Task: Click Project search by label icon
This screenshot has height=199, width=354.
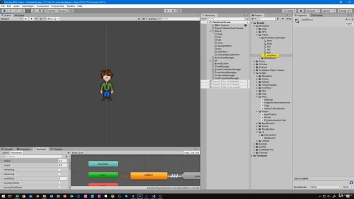Action: tap(283, 19)
